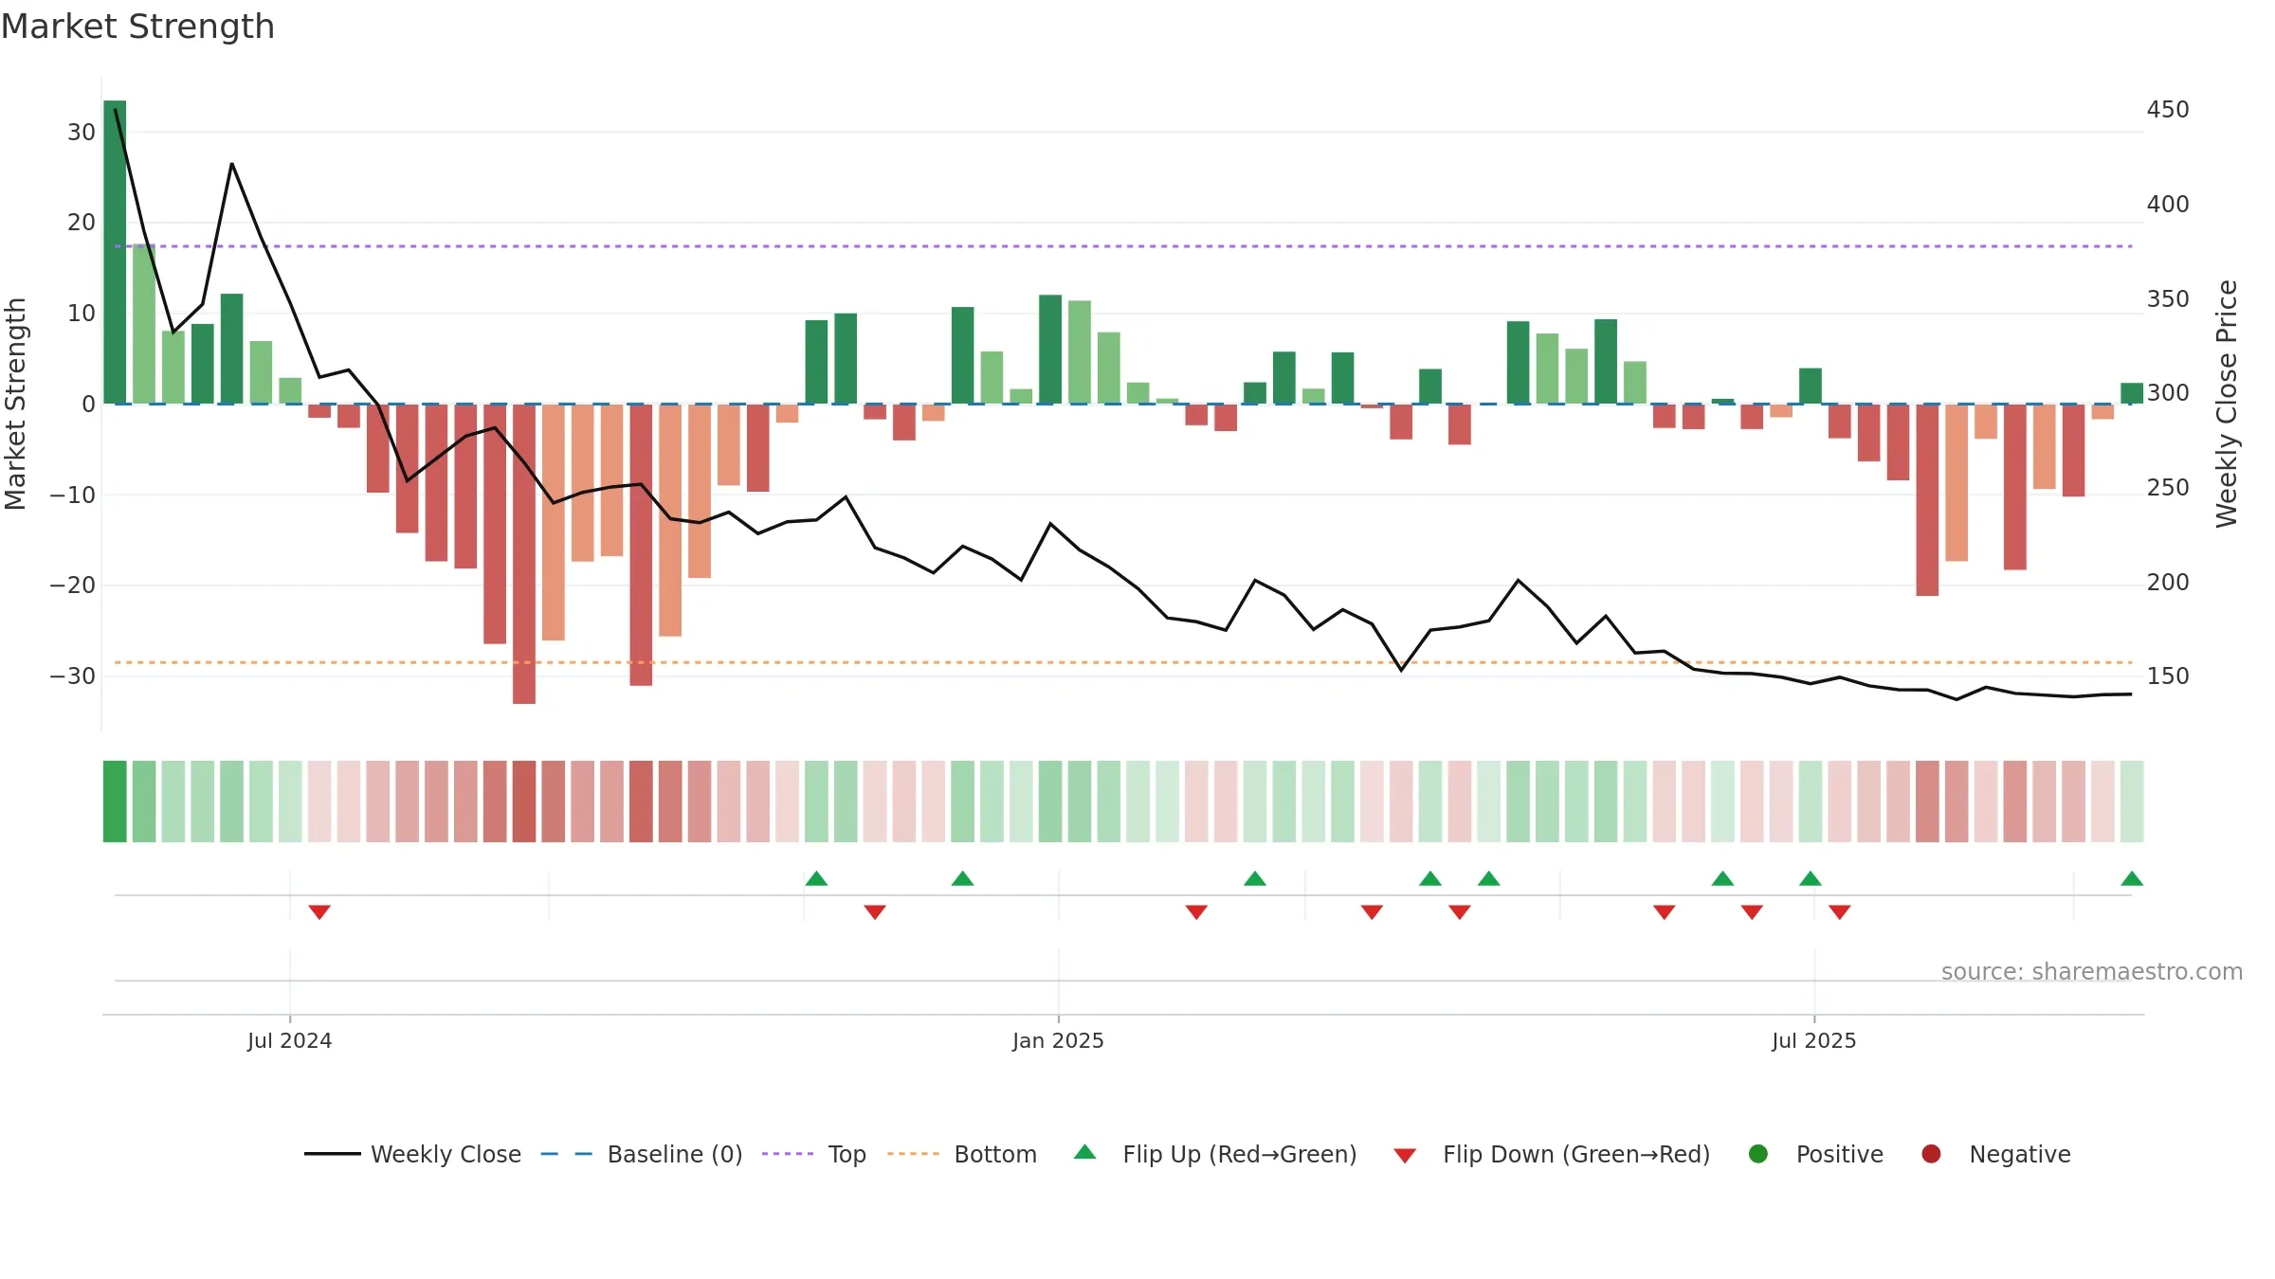
Task: Click the Jan 2025 axis label
Action: [x=1058, y=1040]
